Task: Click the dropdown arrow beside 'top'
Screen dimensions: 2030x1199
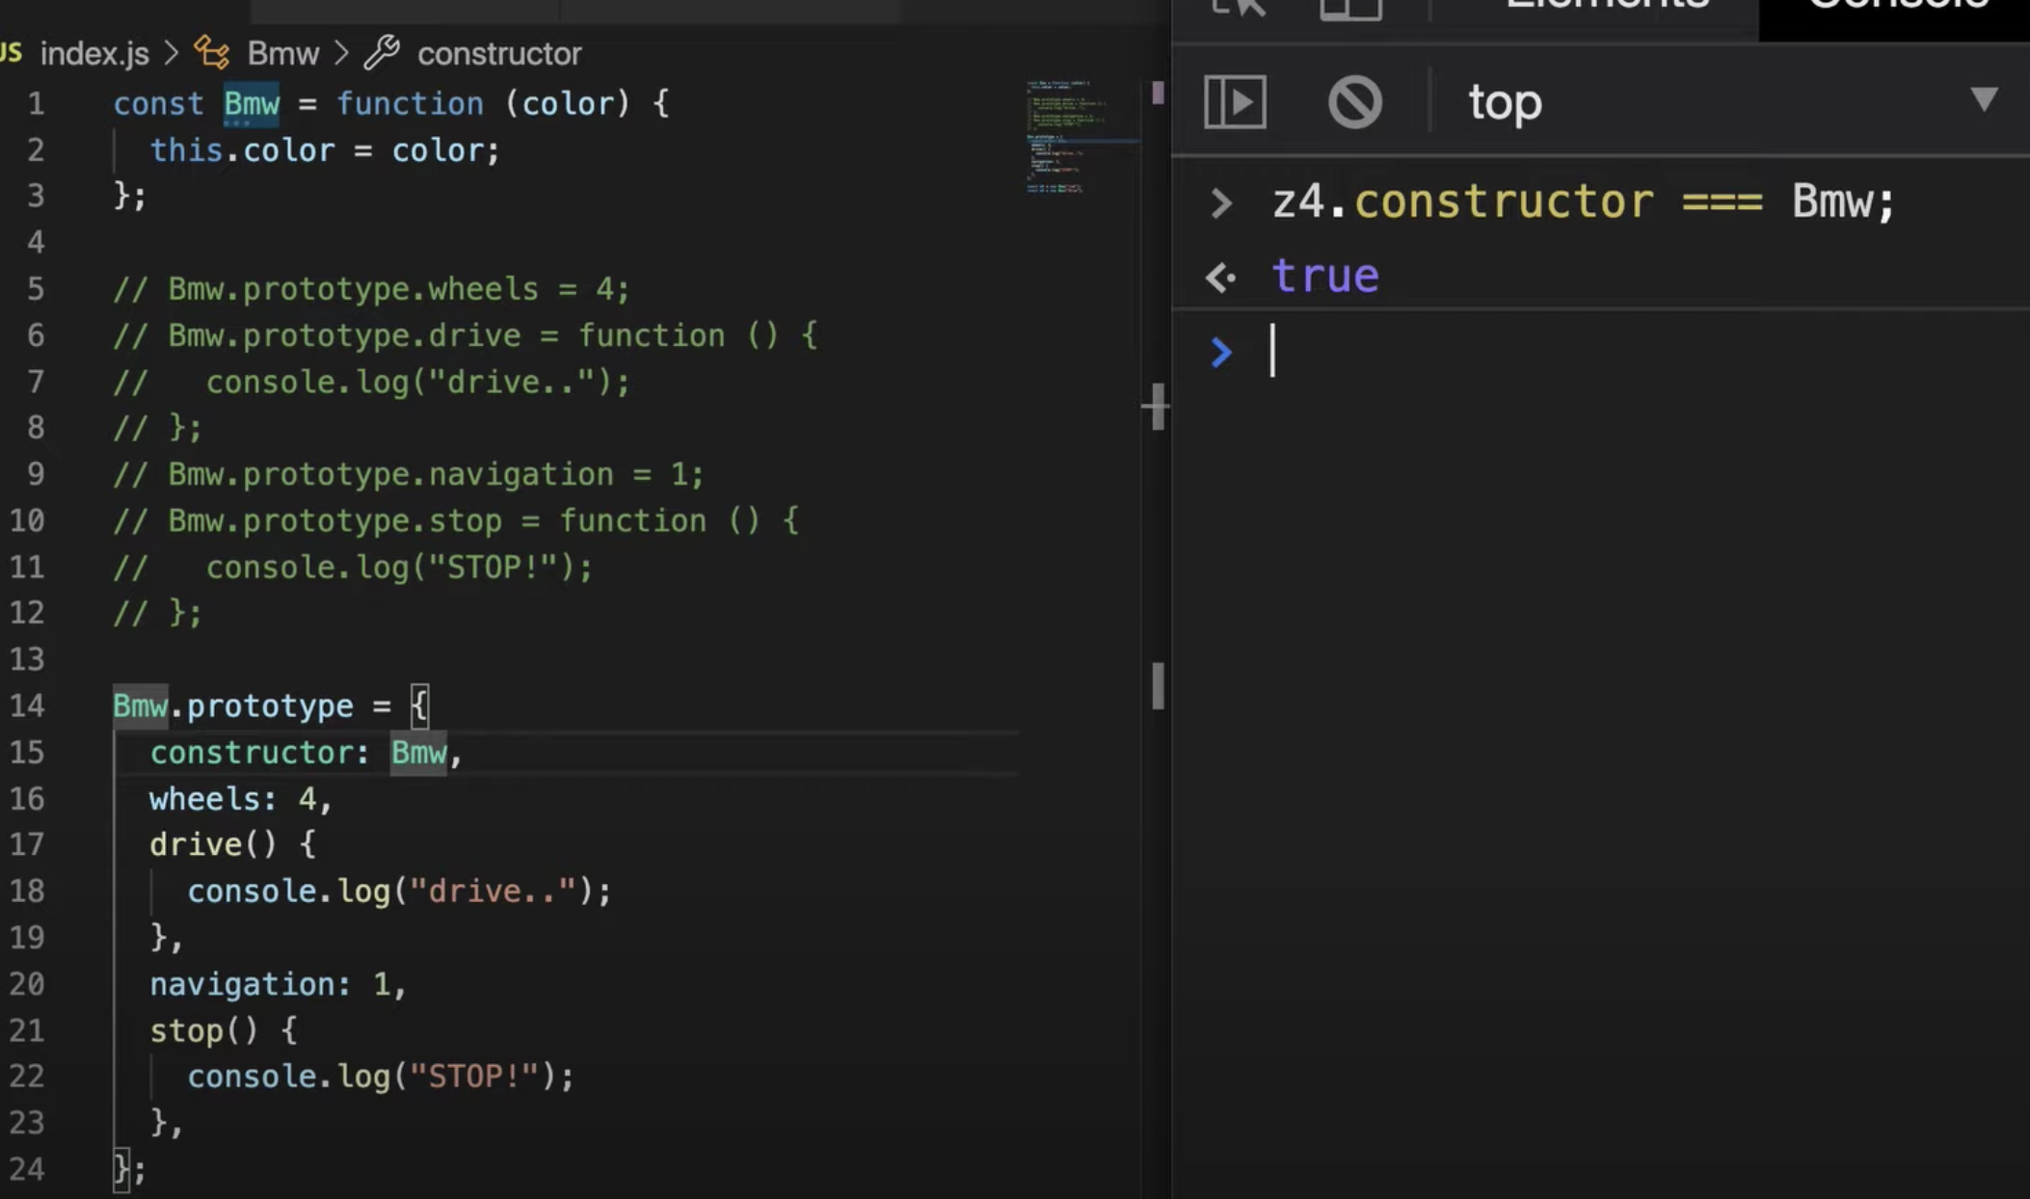Action: [x=1983, y=99]
